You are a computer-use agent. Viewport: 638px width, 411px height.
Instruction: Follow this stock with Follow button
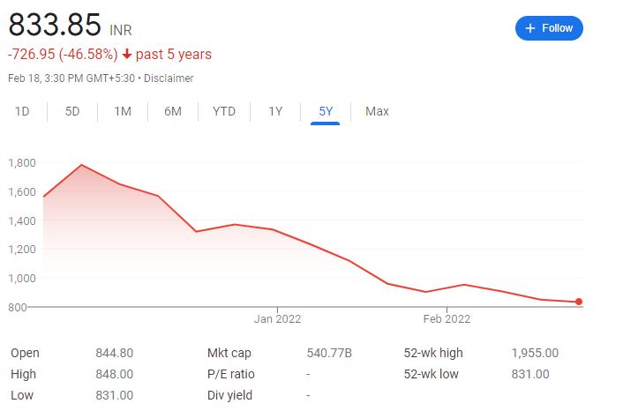549,28
